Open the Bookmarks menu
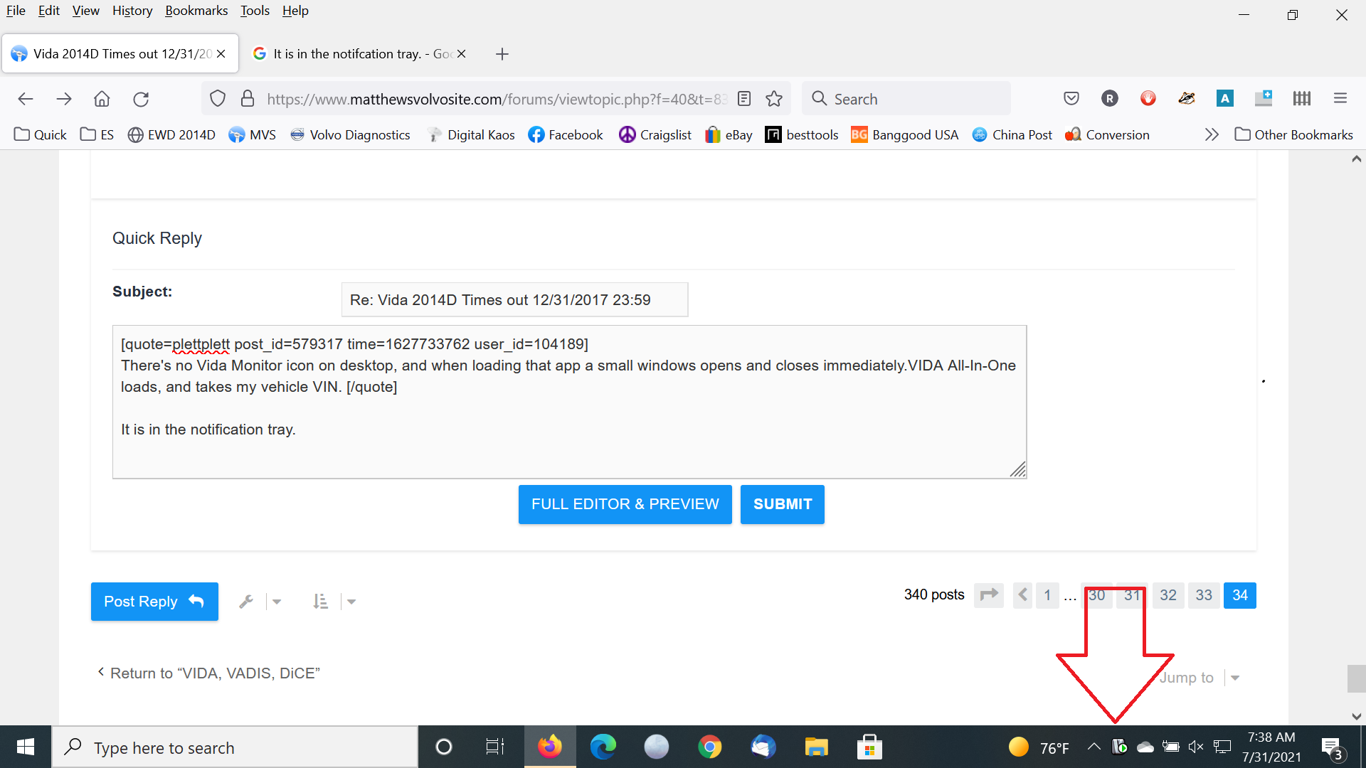 (x=196, y=11)
